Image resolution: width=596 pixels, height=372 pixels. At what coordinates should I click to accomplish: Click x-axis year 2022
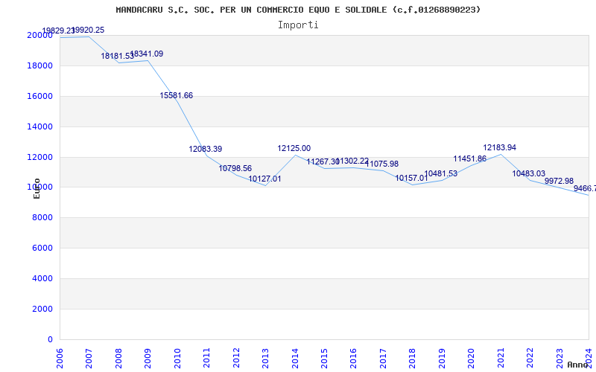530,358
